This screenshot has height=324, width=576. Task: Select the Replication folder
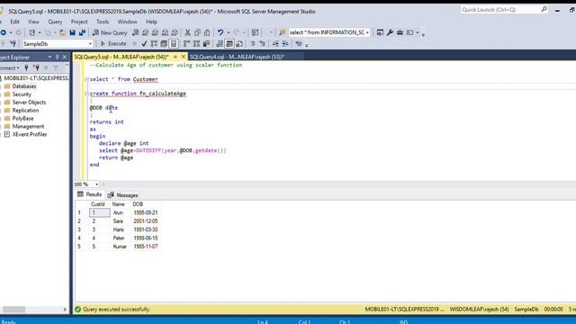25,111
